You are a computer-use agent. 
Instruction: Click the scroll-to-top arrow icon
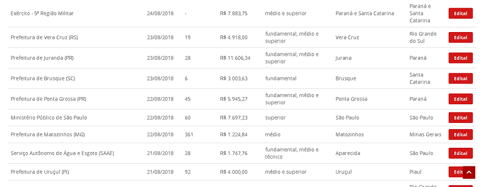468,172
